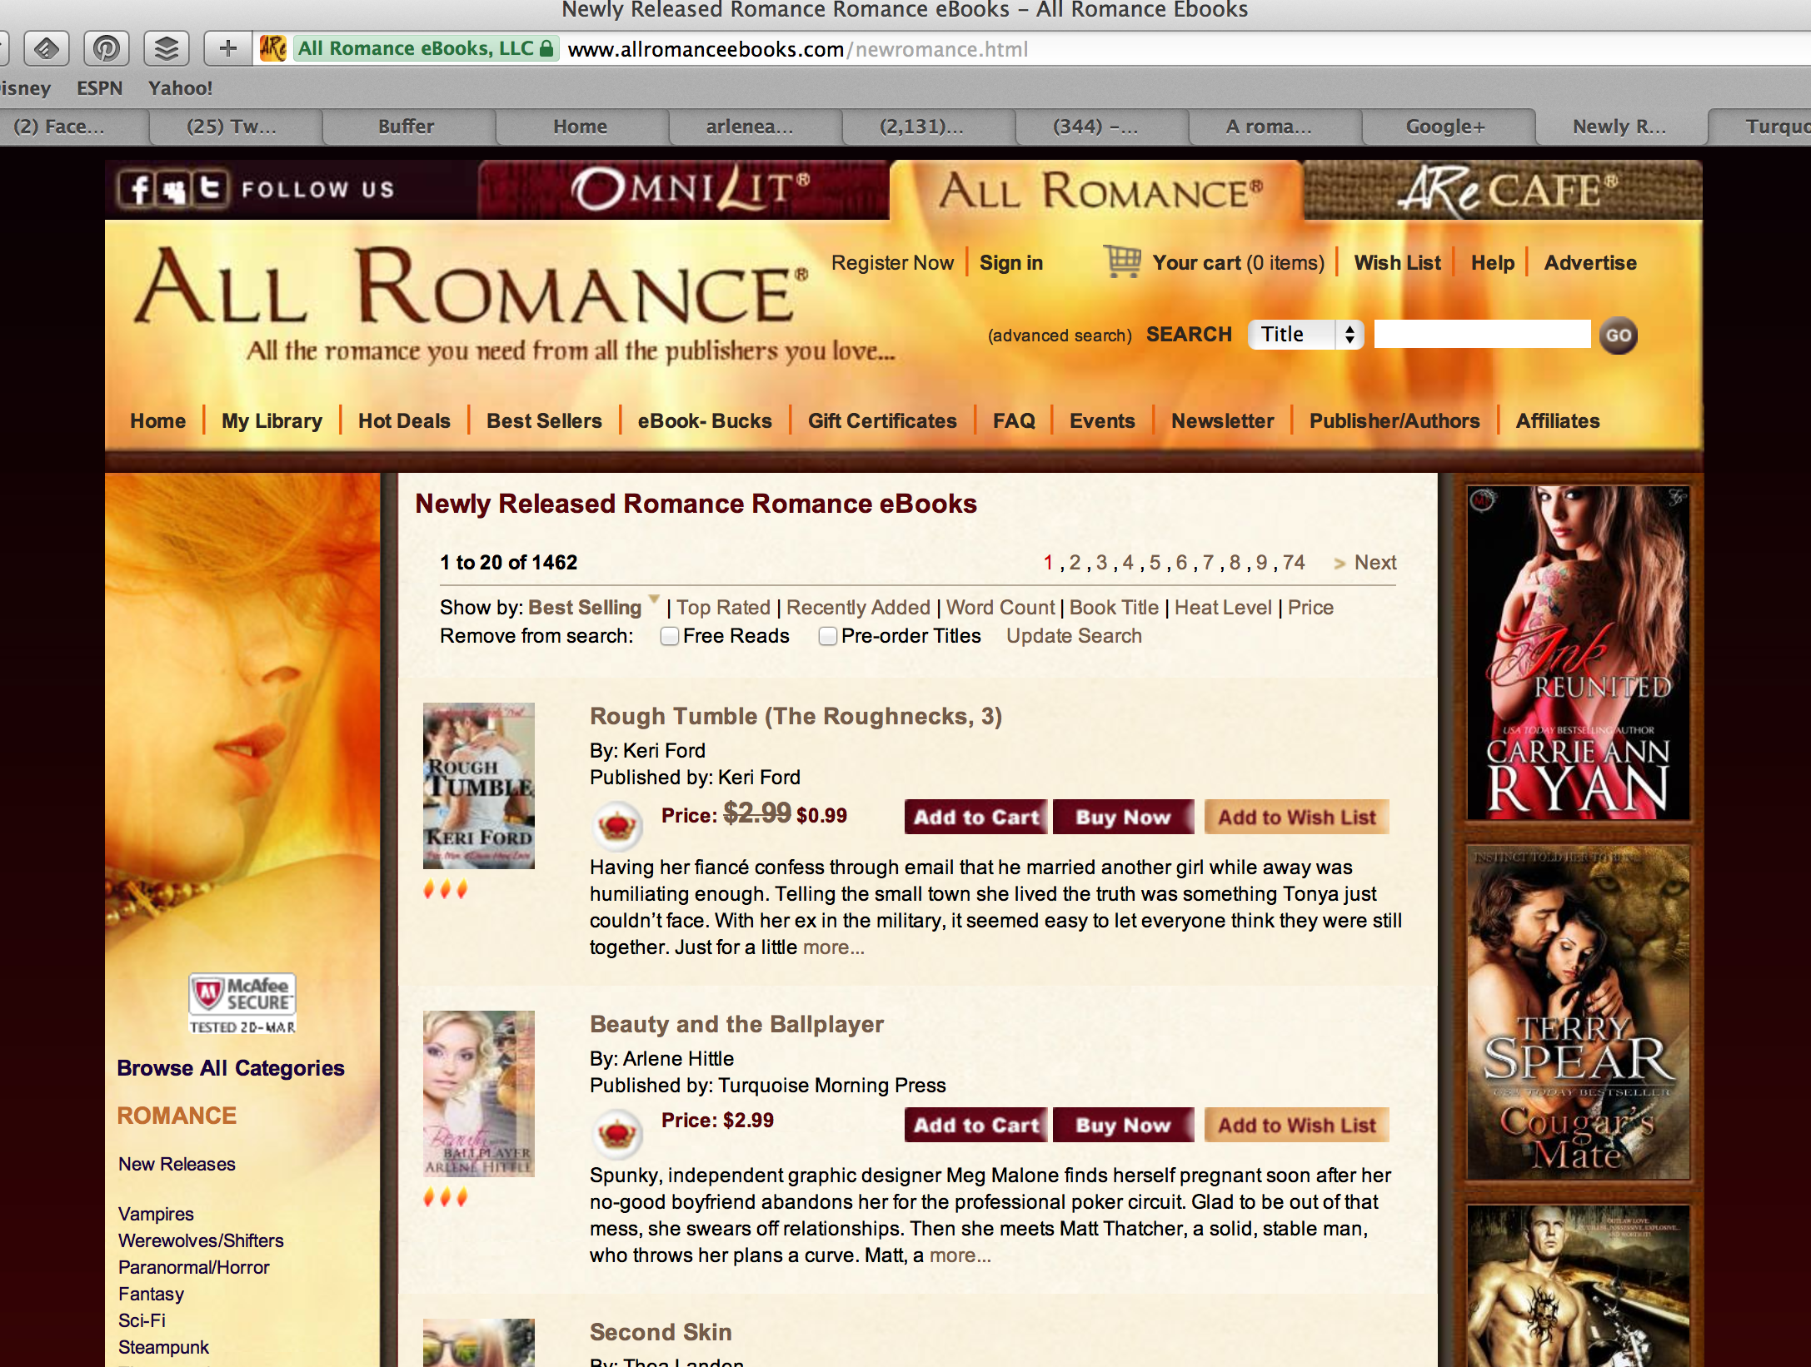This screenshot has height=1367, width=1811.
Task: Click Add to Wish List for Beauty and the Ballplayer
Action: pos(1296,1125)
